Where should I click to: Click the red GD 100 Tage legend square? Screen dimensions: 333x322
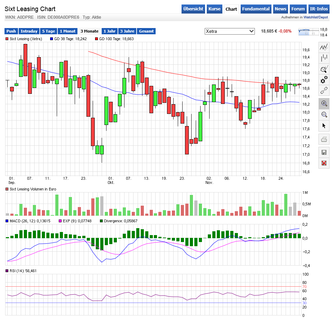point(96,39)
